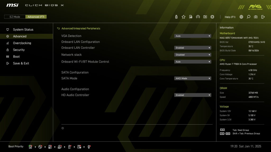
Task: Open the Network stack dropdown
Action: tap(193, 55)
